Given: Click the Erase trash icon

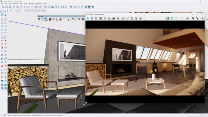Looking at the screenshot, I should point(24,7).
